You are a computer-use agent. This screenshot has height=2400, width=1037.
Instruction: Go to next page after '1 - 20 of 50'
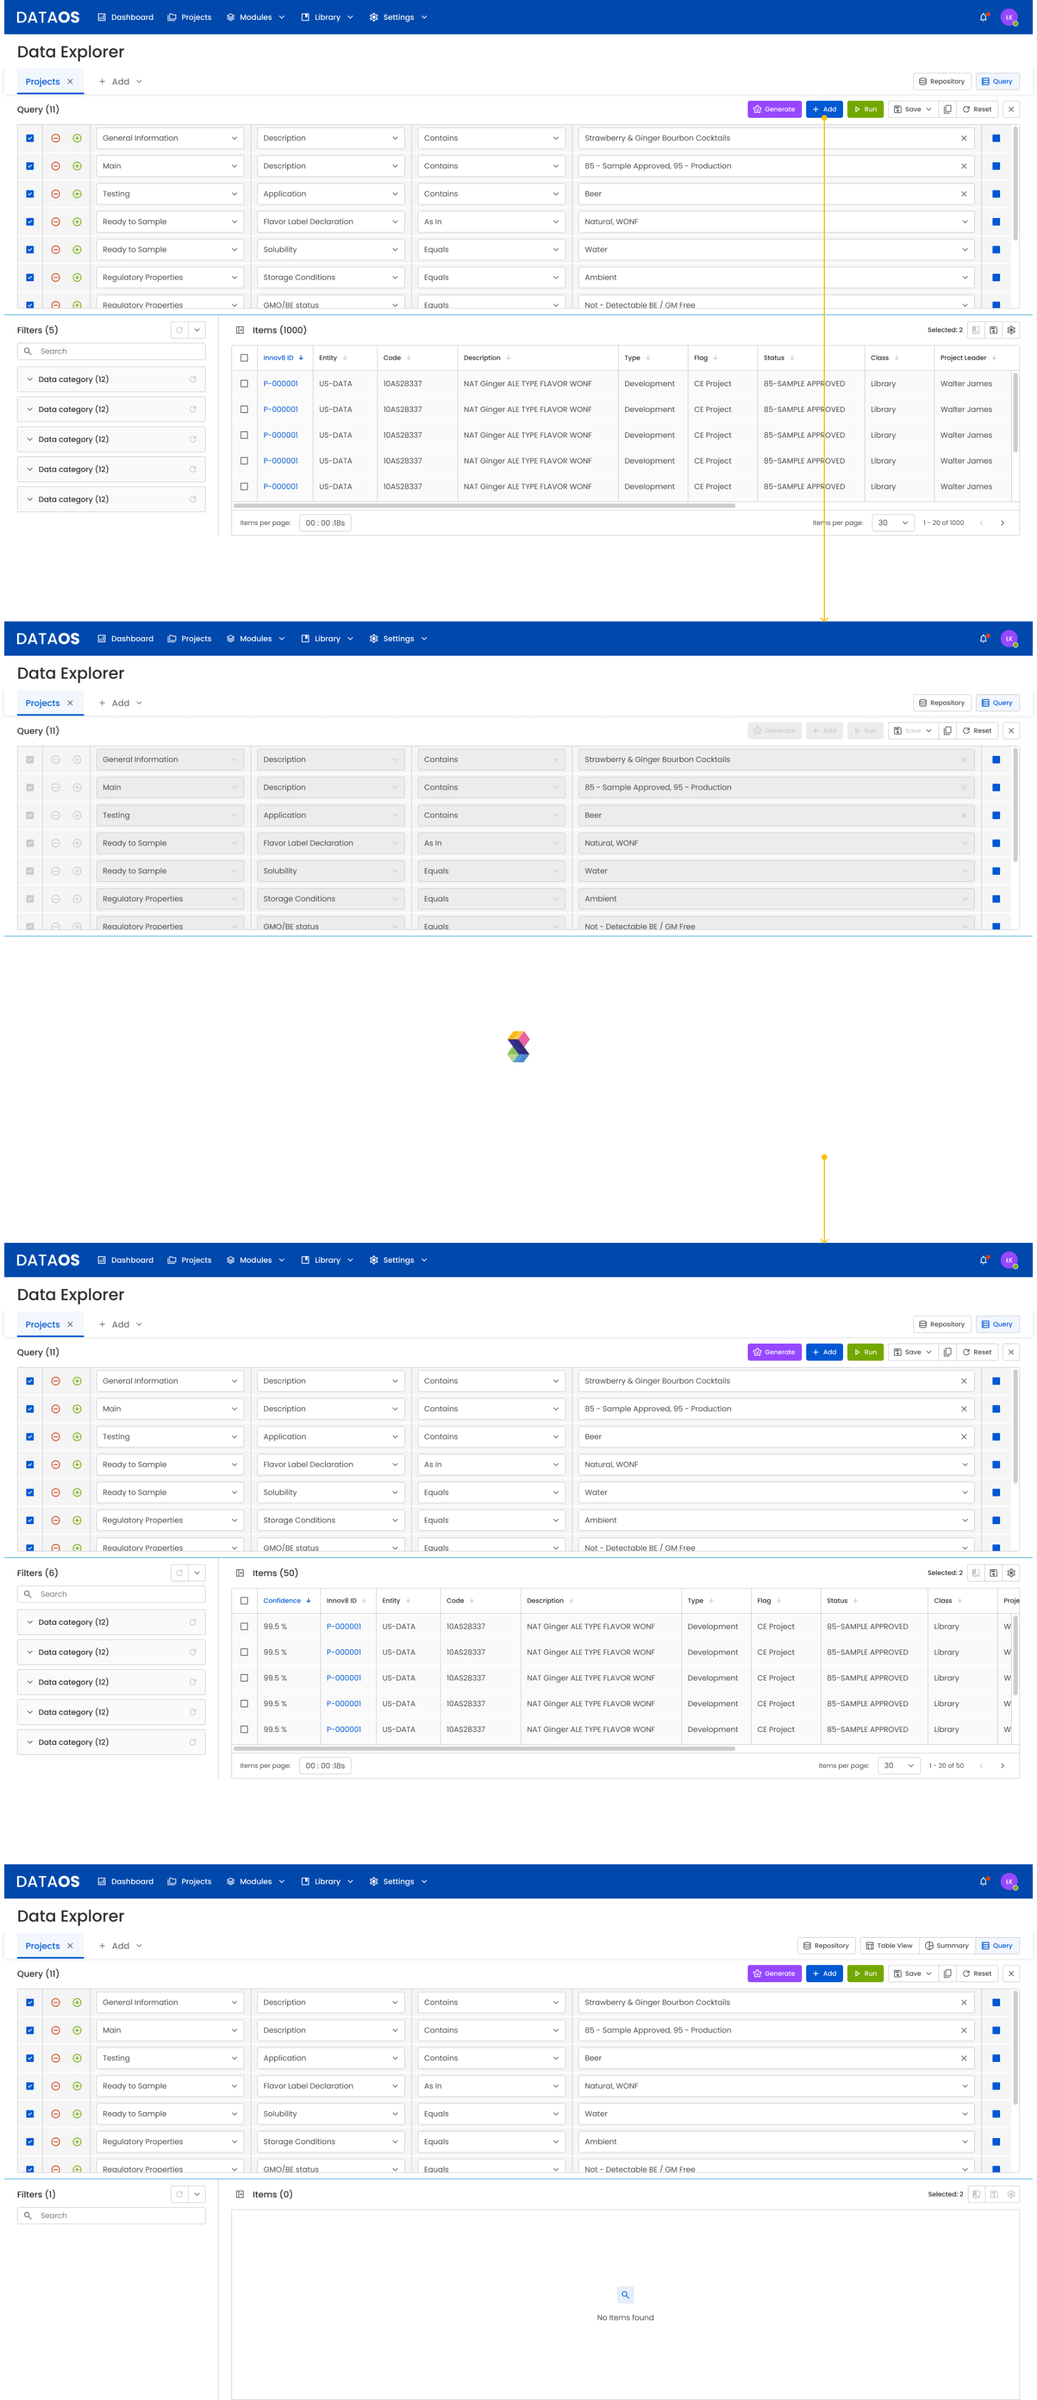click(x=1002, y=1765)
